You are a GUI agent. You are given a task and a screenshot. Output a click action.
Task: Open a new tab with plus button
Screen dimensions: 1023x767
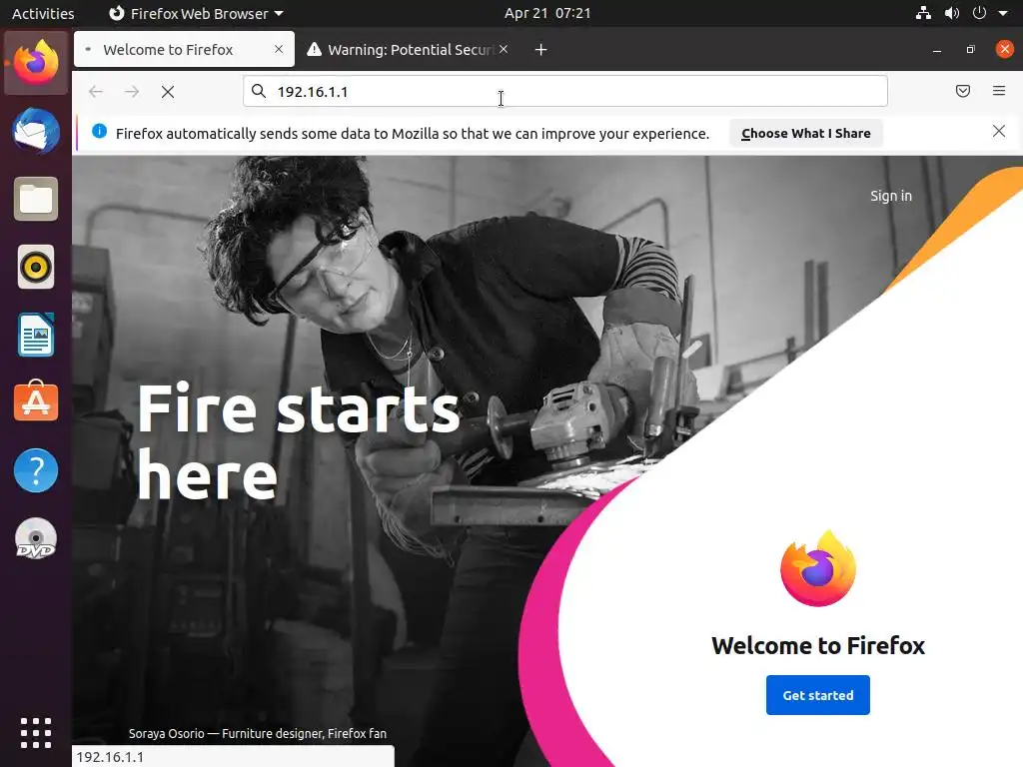tap(540, 50)
